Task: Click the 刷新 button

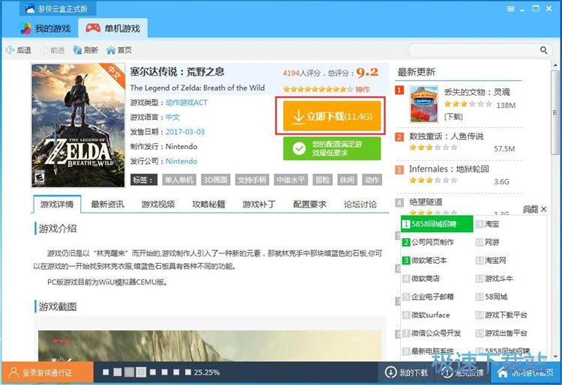Action: [85, 50]
